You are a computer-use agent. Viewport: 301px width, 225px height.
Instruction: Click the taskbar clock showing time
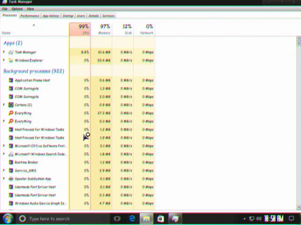tap(274, 219)
